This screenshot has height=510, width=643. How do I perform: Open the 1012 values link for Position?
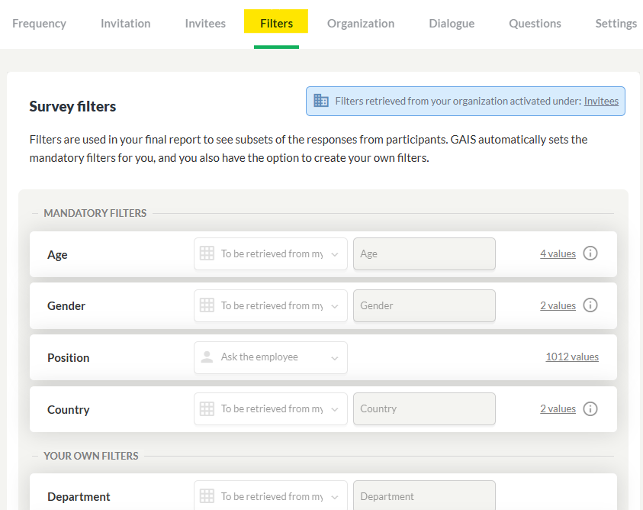(572, 357)
